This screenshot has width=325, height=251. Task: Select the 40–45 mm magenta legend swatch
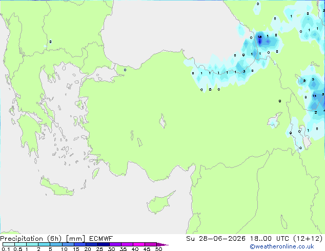pyautogui.click(x=139, y=244)
